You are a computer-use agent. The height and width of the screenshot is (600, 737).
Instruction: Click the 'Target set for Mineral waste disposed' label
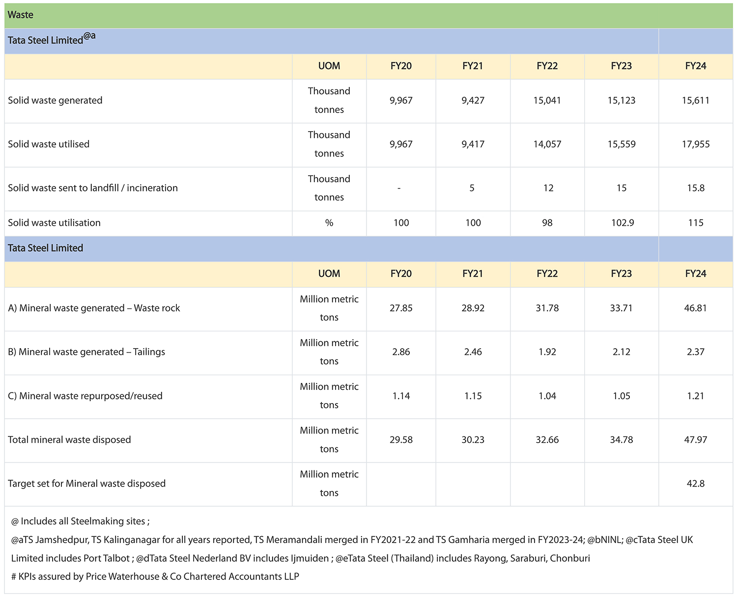(86, 484)
